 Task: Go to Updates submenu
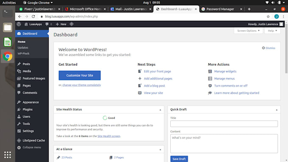click(x=23, y=47)
